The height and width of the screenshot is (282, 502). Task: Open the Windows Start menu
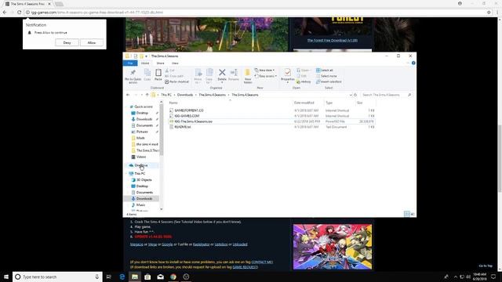[6, 277]
